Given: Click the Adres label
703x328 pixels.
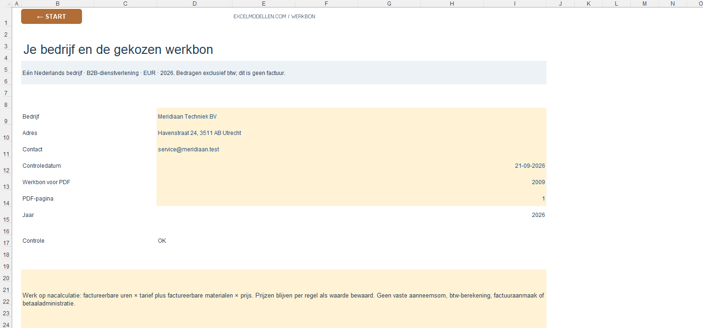Looking at the screenshot, I should click(x=30, y=133).
